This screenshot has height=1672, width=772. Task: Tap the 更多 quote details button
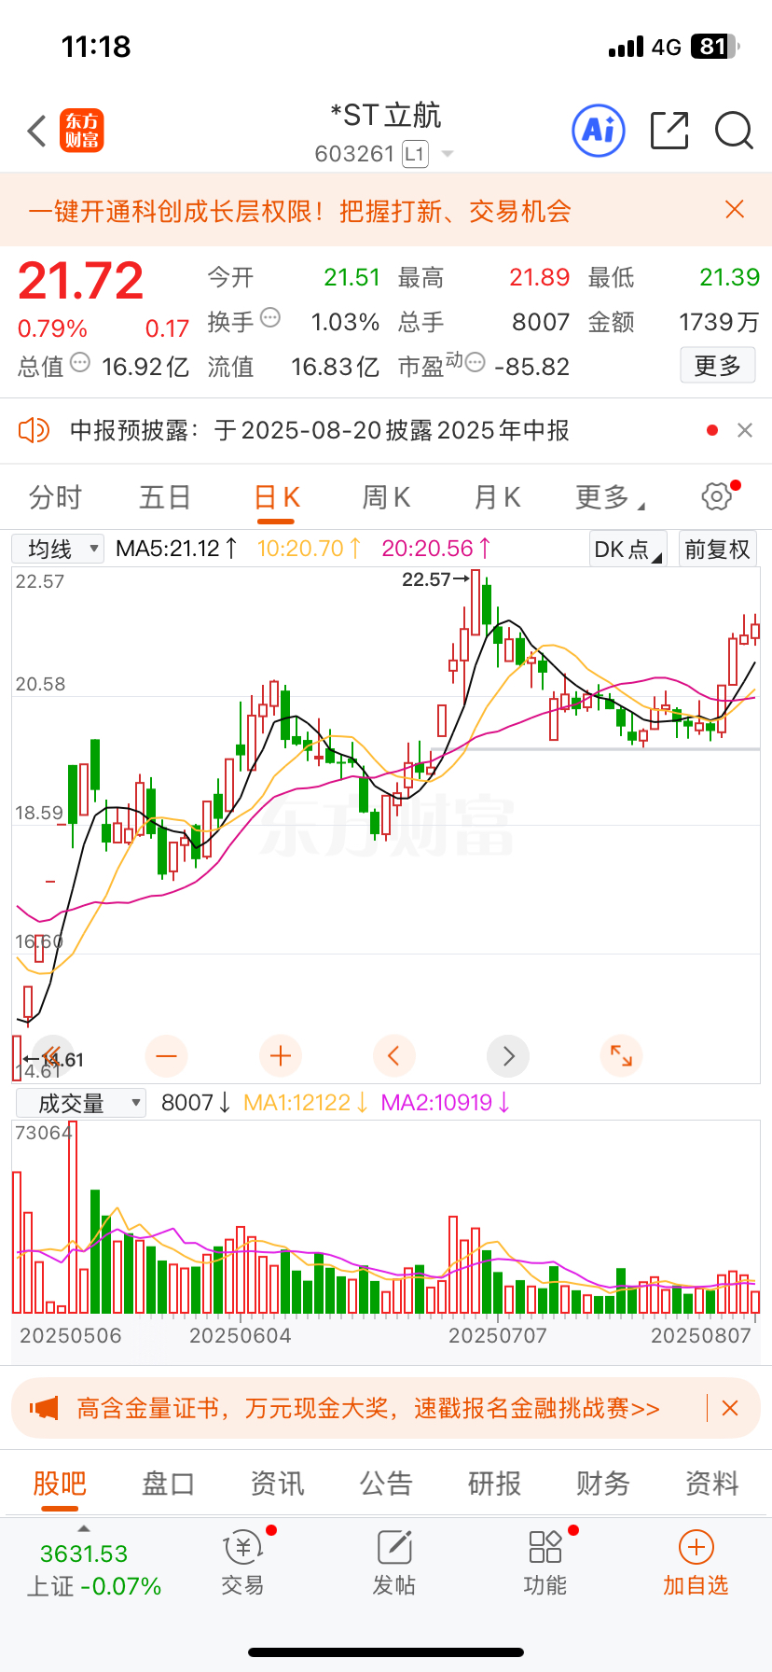tap(717, 366)
